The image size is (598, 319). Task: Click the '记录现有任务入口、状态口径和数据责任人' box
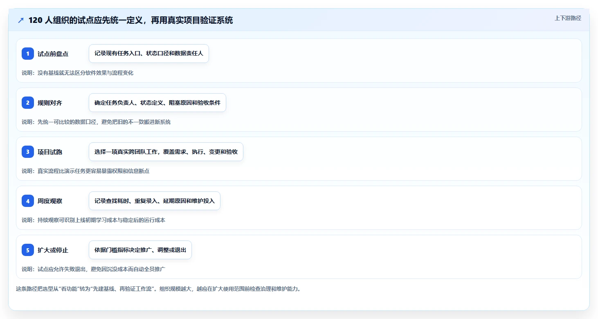(149, 54)
